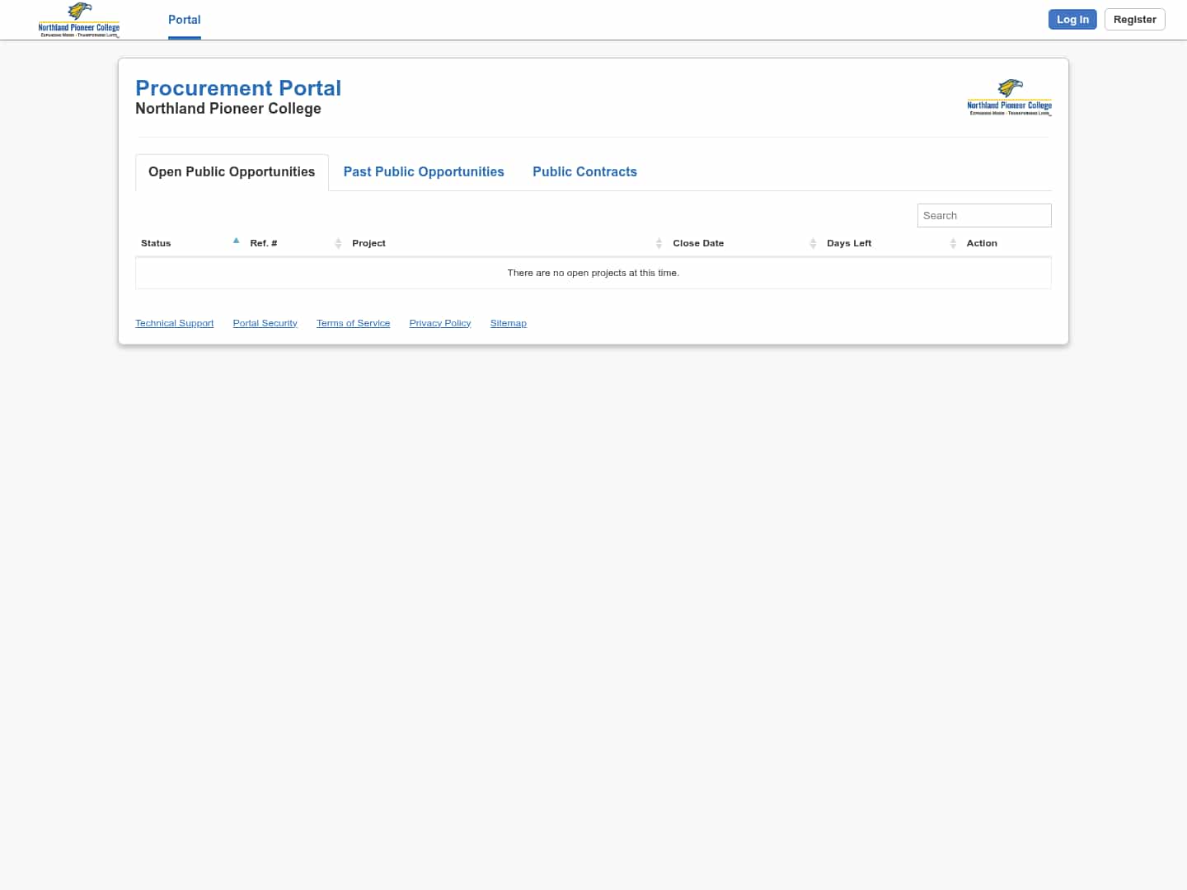Open the Privacy Policy link

pos(439,323)
